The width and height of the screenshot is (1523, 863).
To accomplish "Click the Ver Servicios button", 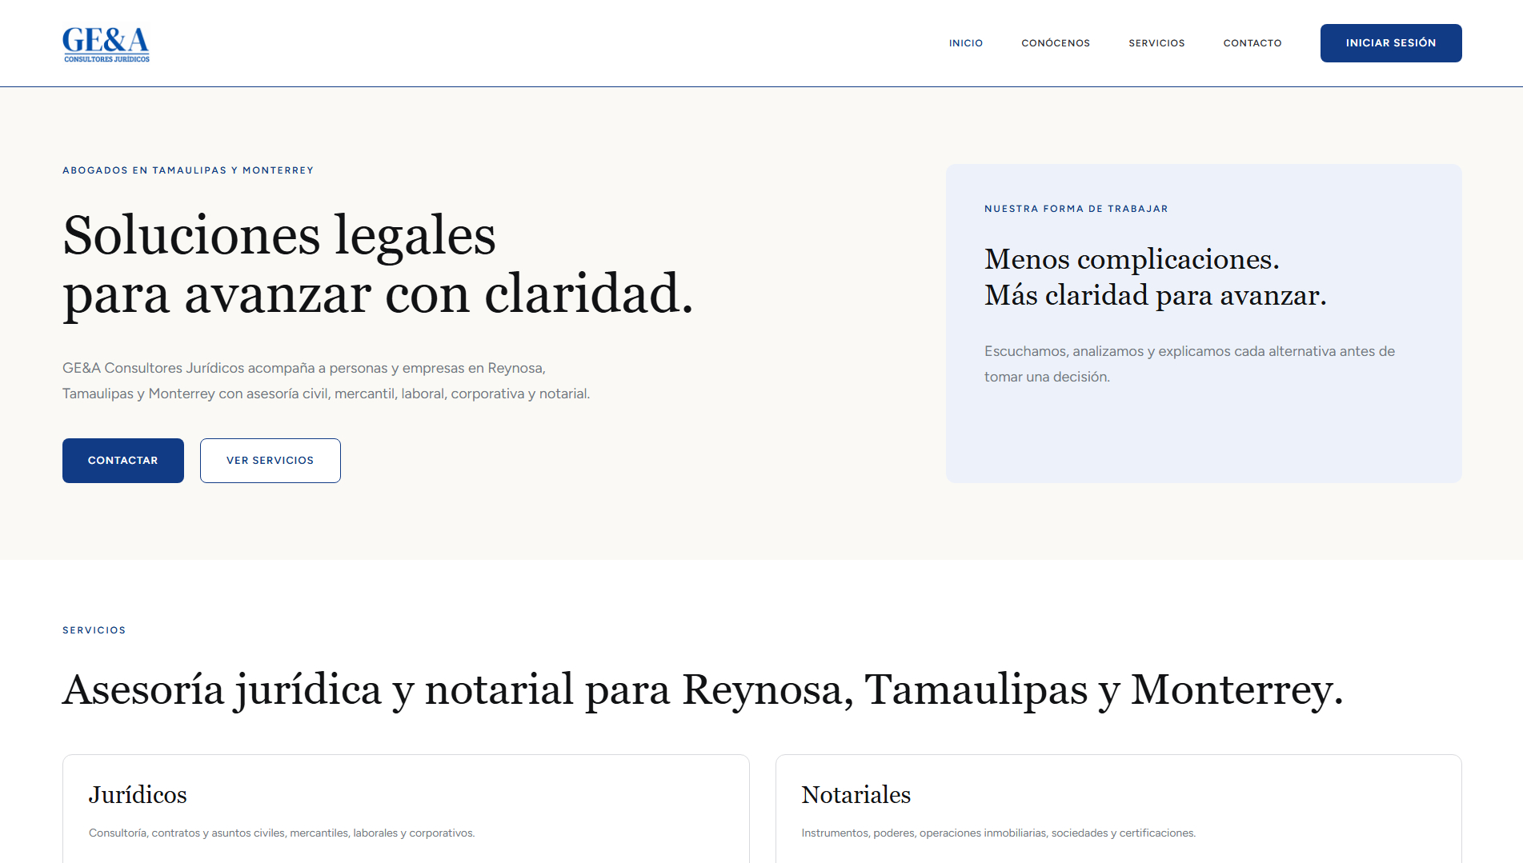I will coord(271,461).
